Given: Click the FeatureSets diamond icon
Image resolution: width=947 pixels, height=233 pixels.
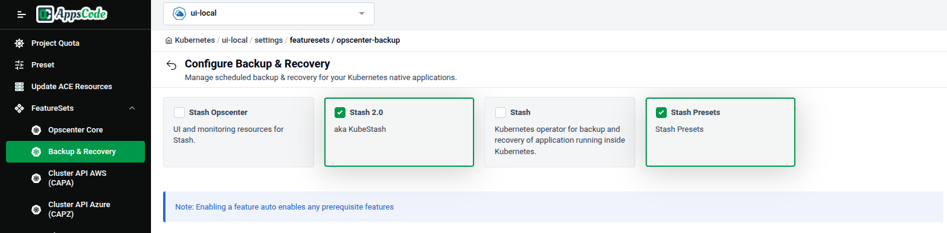Looking at the screenshot, I should [x=19, y=108].
